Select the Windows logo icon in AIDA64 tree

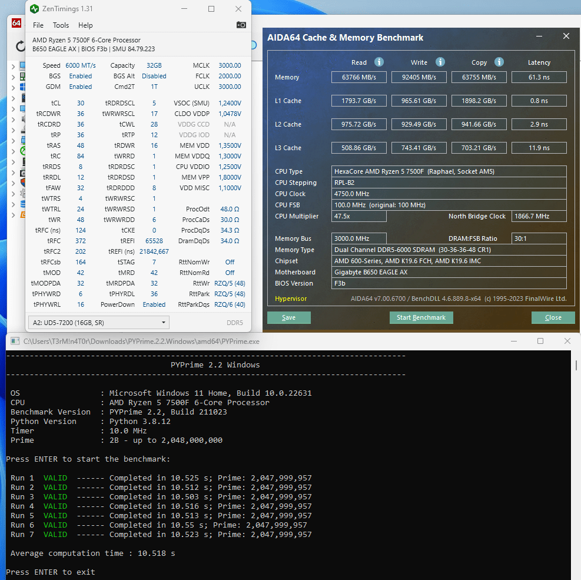point(22,87)
